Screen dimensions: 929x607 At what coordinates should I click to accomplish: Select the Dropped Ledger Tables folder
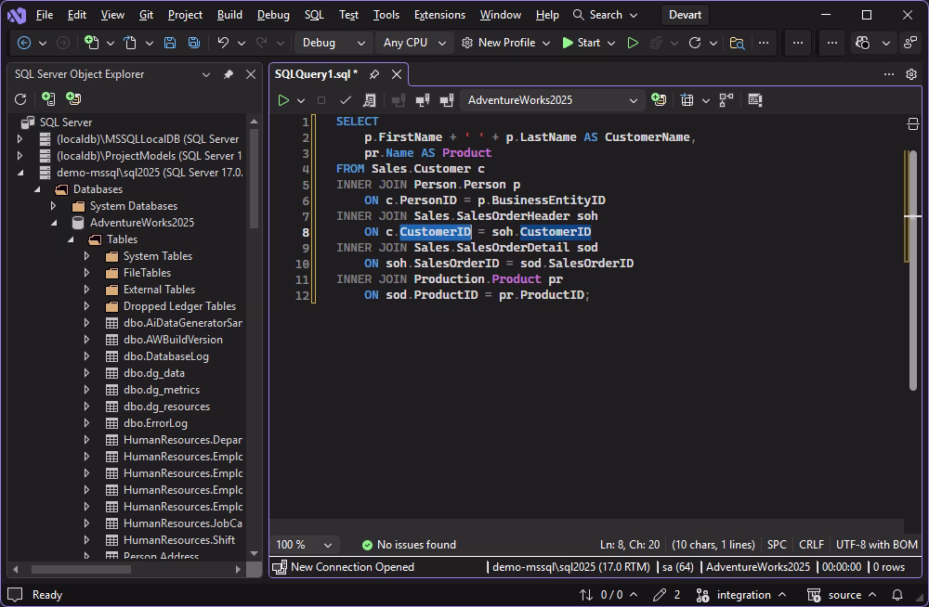(179, 306)
